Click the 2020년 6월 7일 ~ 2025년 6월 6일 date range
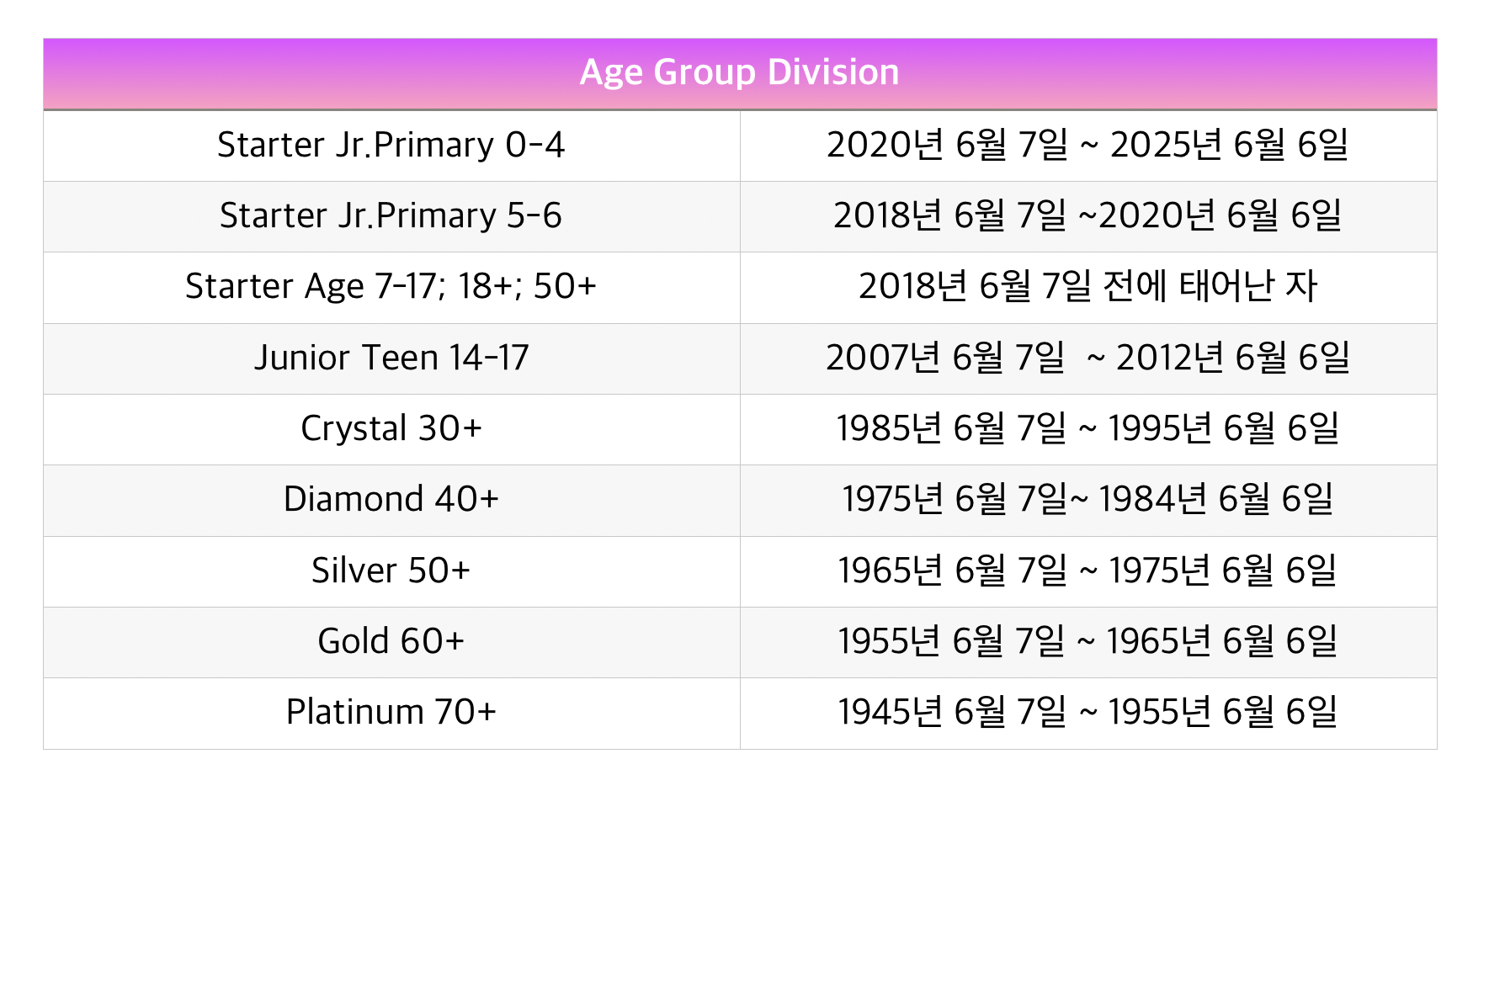The width and height of the screenshot is (1489, 982). pos(1088,146)
